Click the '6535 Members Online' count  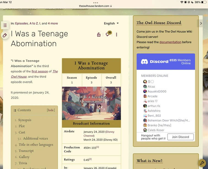pyautogui.click(x=180, y=62)
